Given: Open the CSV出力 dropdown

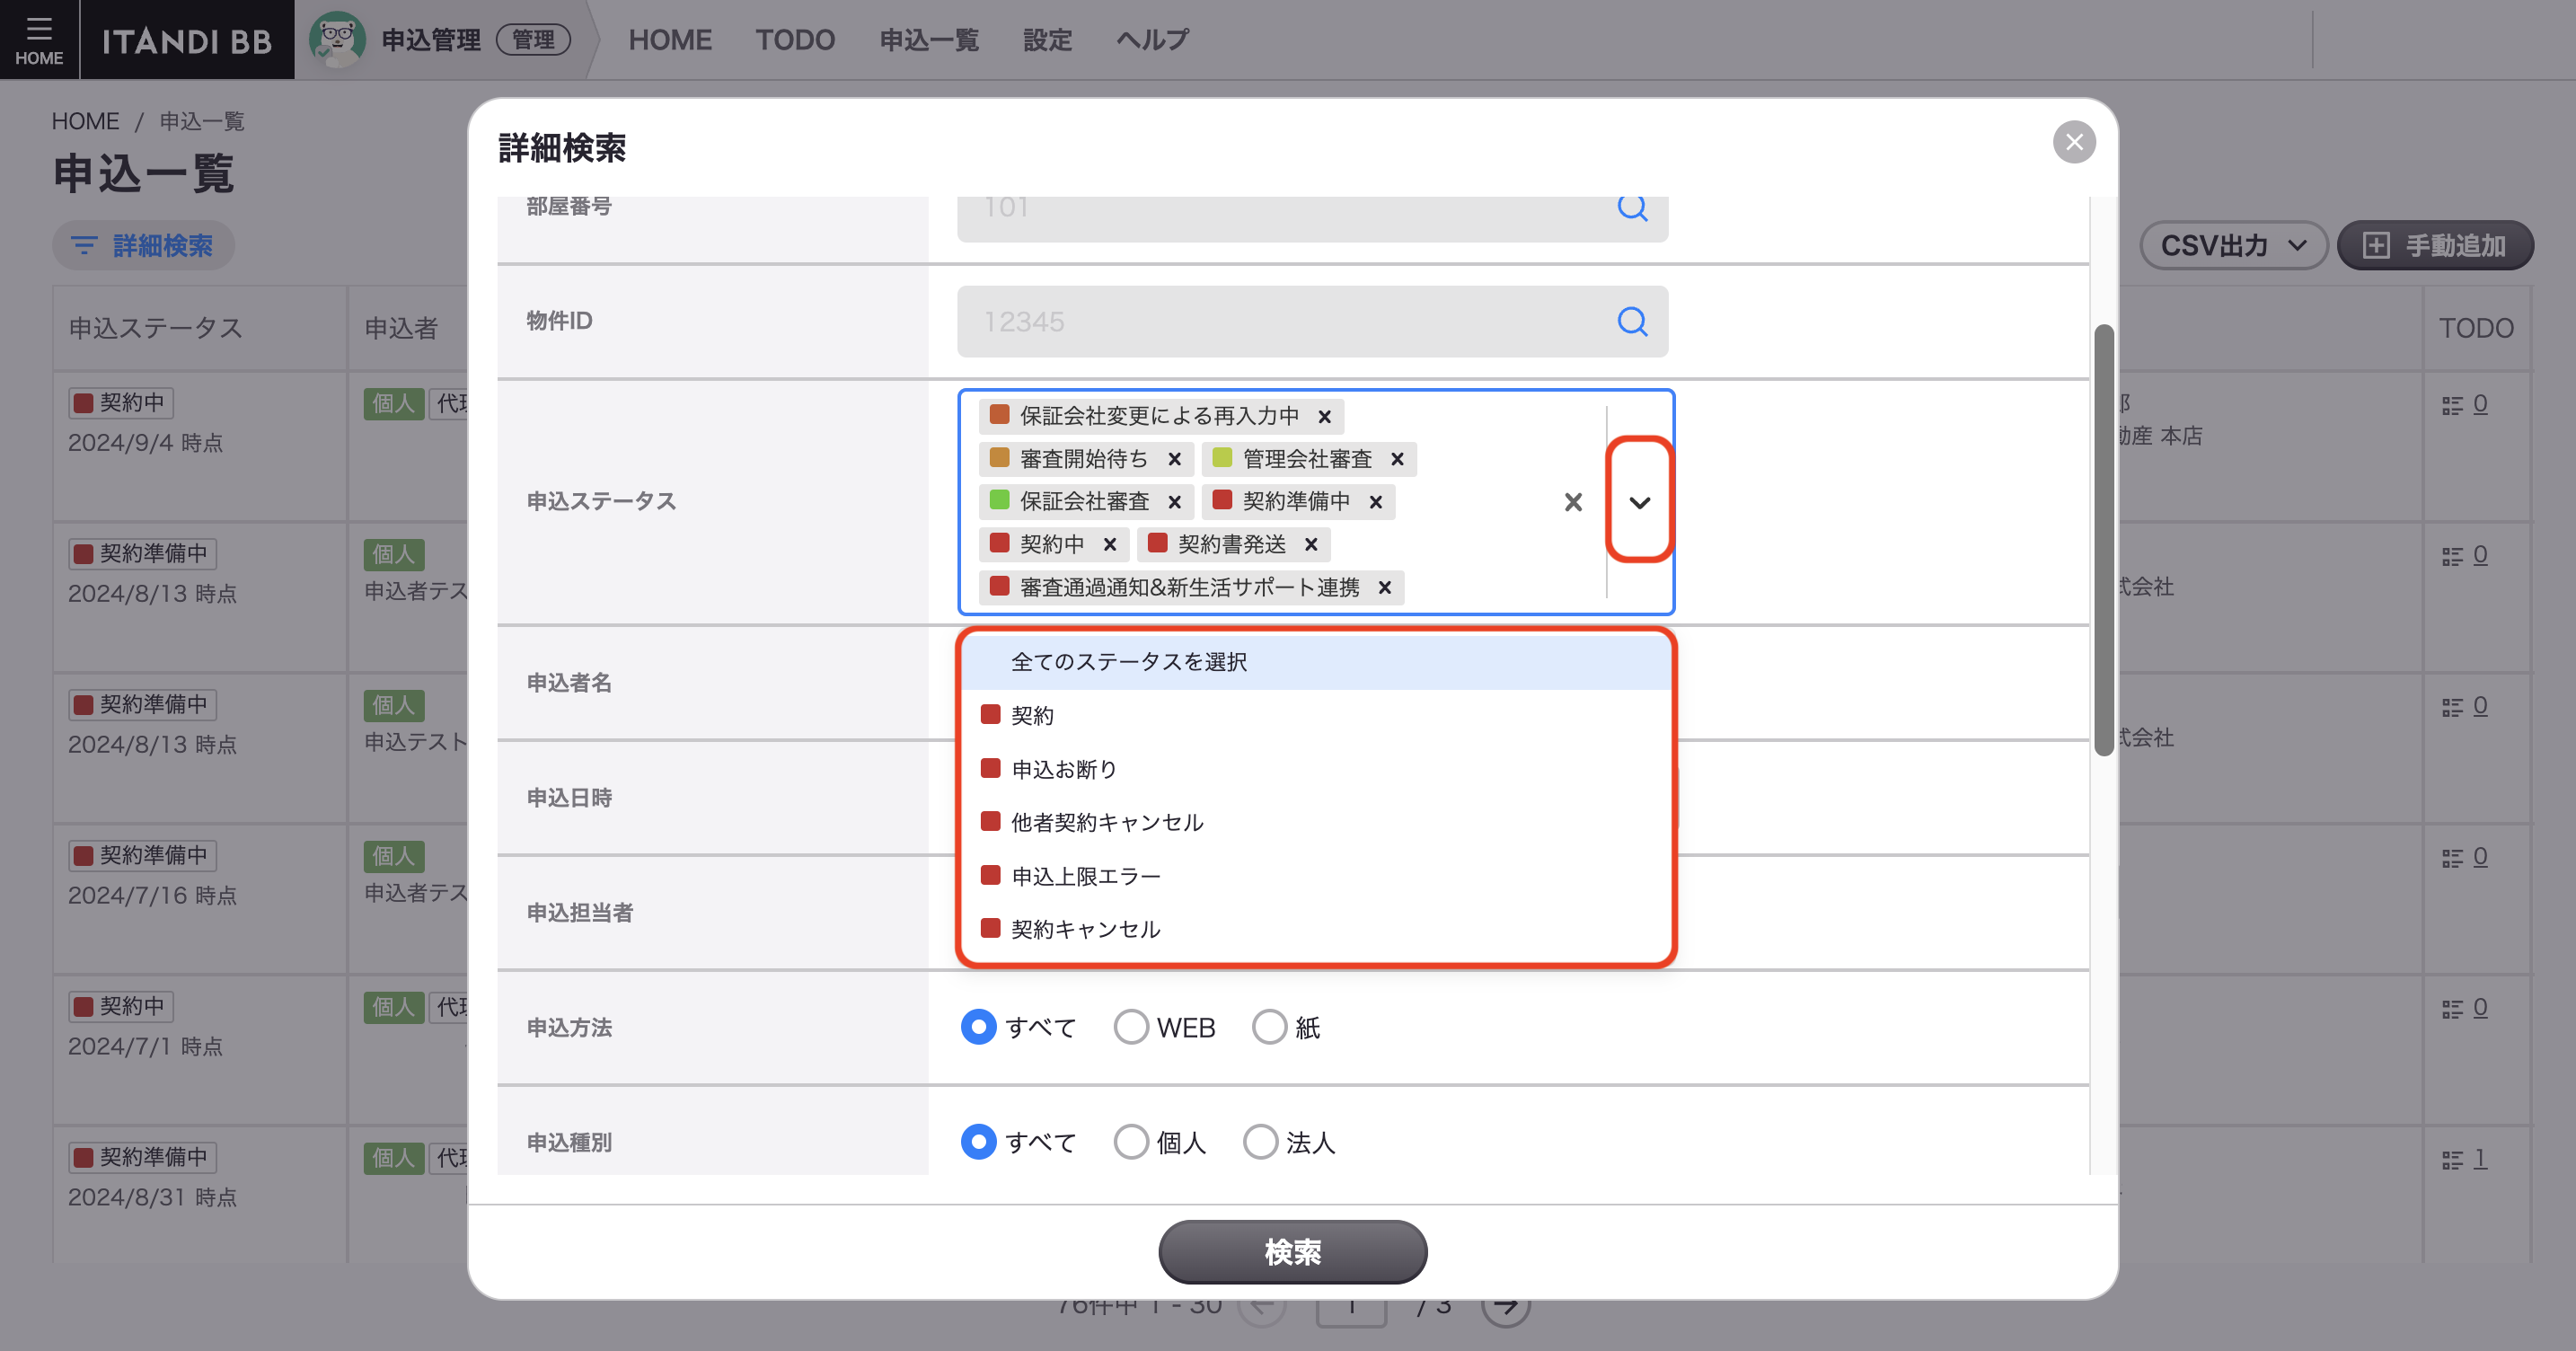Looking at the screenshot, I should tap(2233, 245).
